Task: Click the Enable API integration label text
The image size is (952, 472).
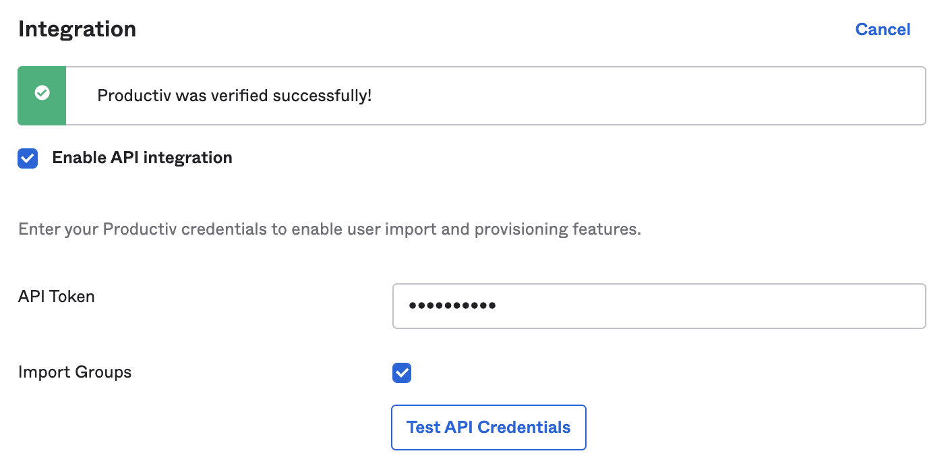Action: coord(142,158)
